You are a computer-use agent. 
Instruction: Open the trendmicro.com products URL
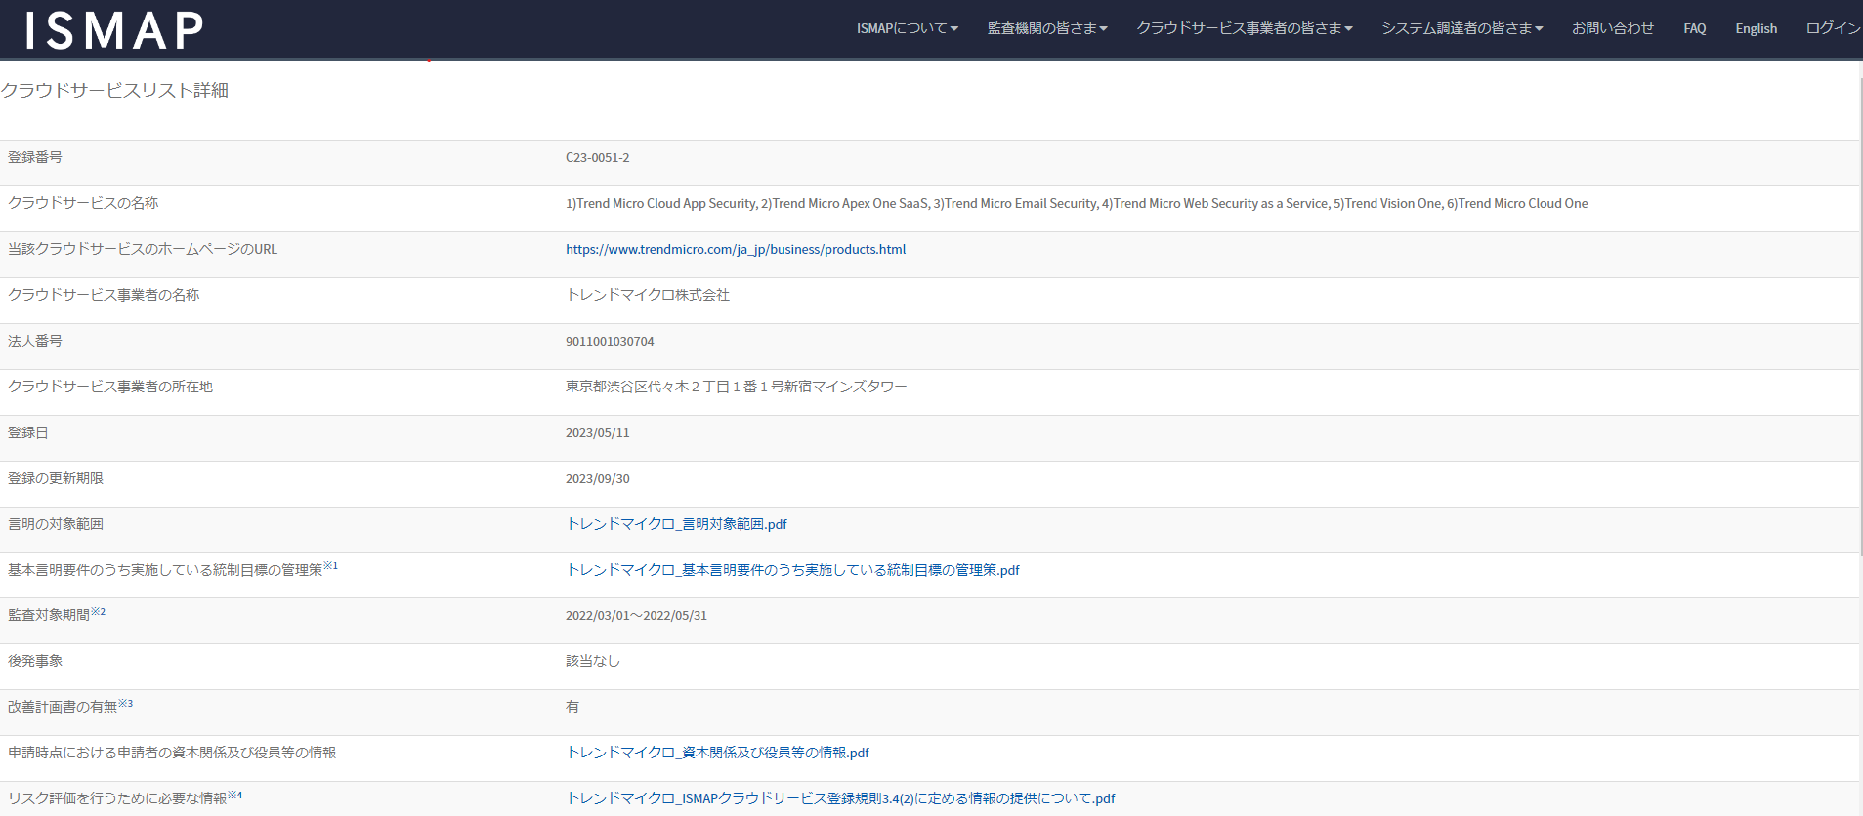click(x=735, y=249)
